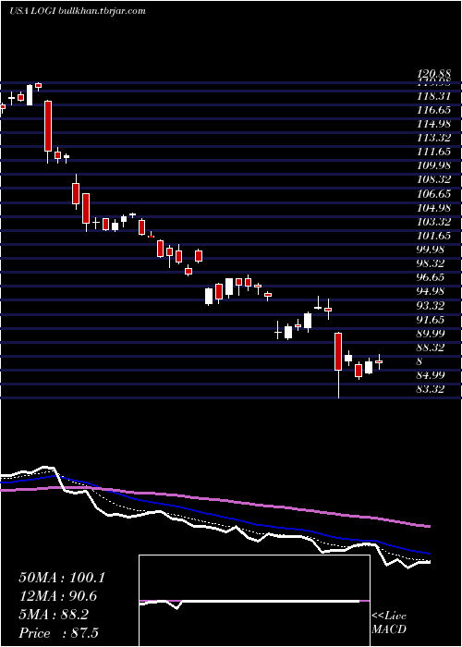Click the 'USA LOGI bullkhan.tbrjar.com' chart title

click(78, 11)
